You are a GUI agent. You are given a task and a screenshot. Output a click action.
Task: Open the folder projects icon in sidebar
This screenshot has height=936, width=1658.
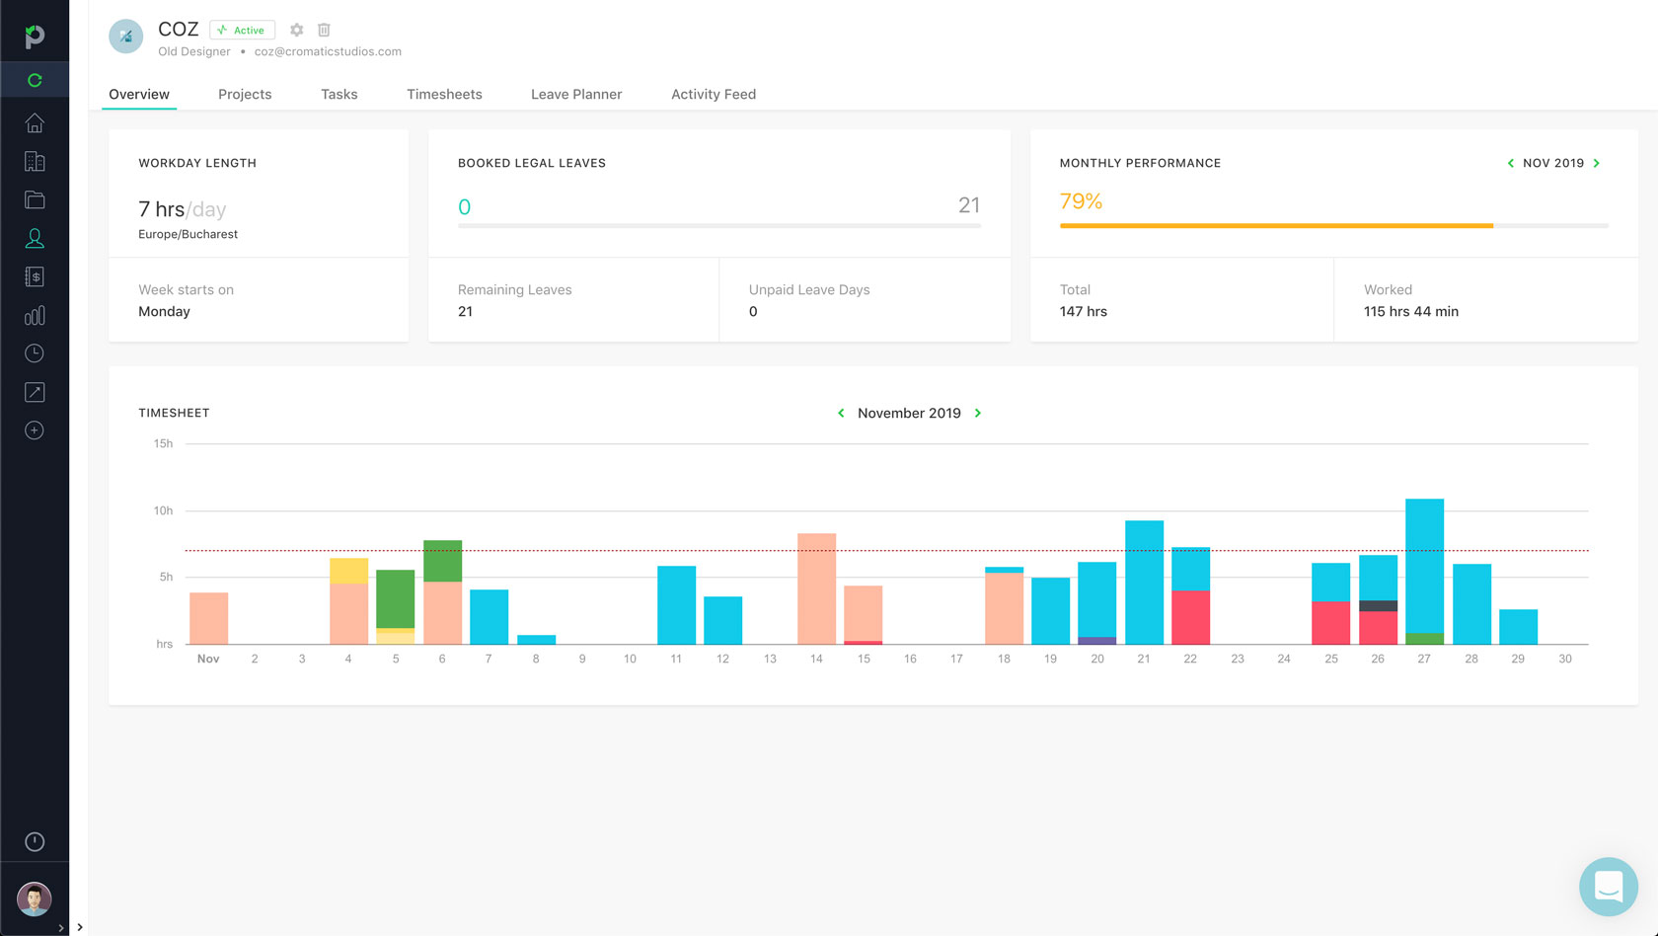35,200
